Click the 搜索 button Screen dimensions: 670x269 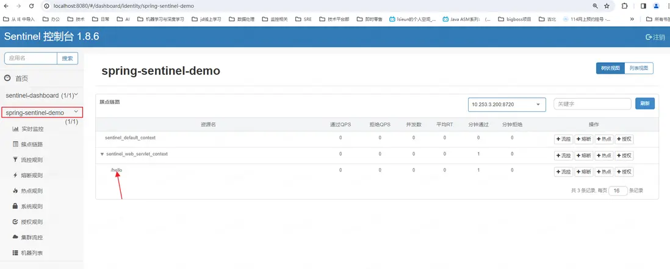click(x=68, y=58)
